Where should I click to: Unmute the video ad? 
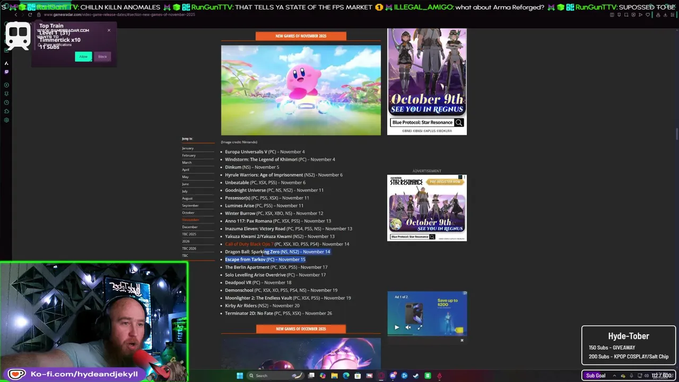click(x=408, y=327)
